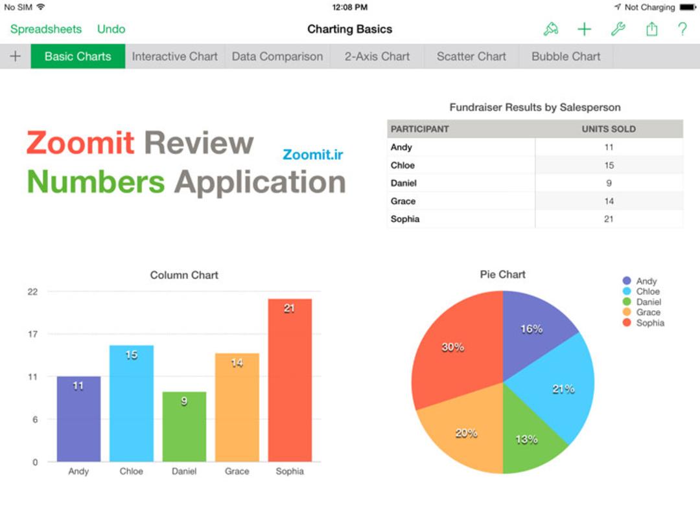Image resolution: width=700 pixels, height=525 pixels.
Task: Tap the Share icon
Action: (x=652, y=29)
